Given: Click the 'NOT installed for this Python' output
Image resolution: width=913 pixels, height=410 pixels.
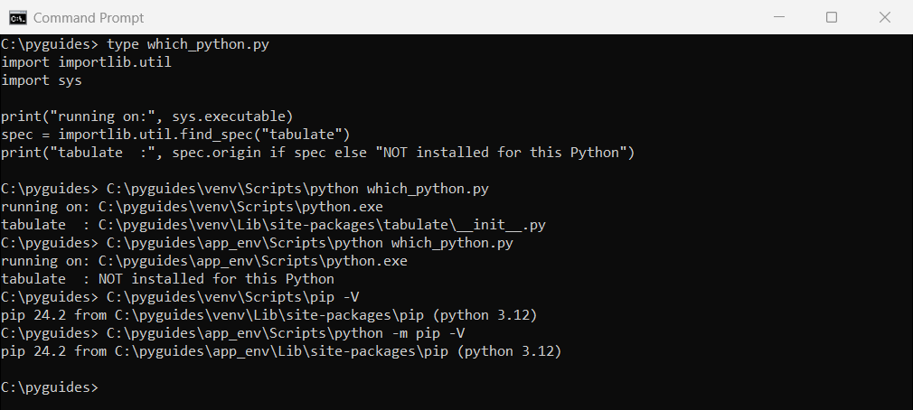Looking at the screenshot, I should (168, 278).
